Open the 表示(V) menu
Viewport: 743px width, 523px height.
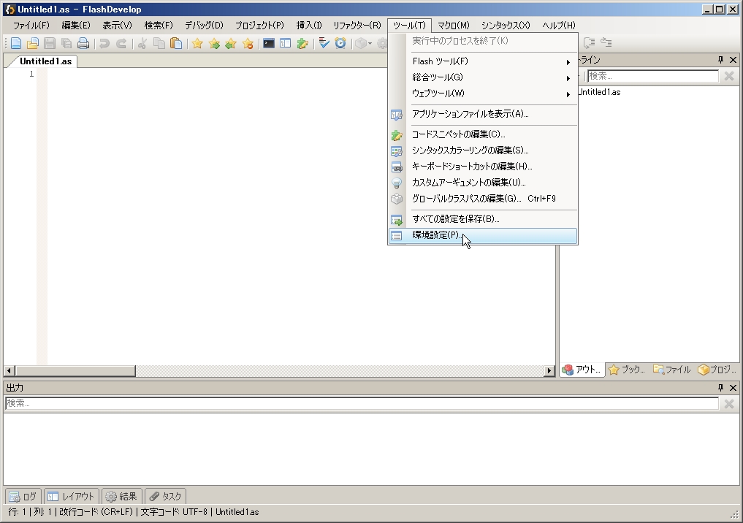click(117, 25)
